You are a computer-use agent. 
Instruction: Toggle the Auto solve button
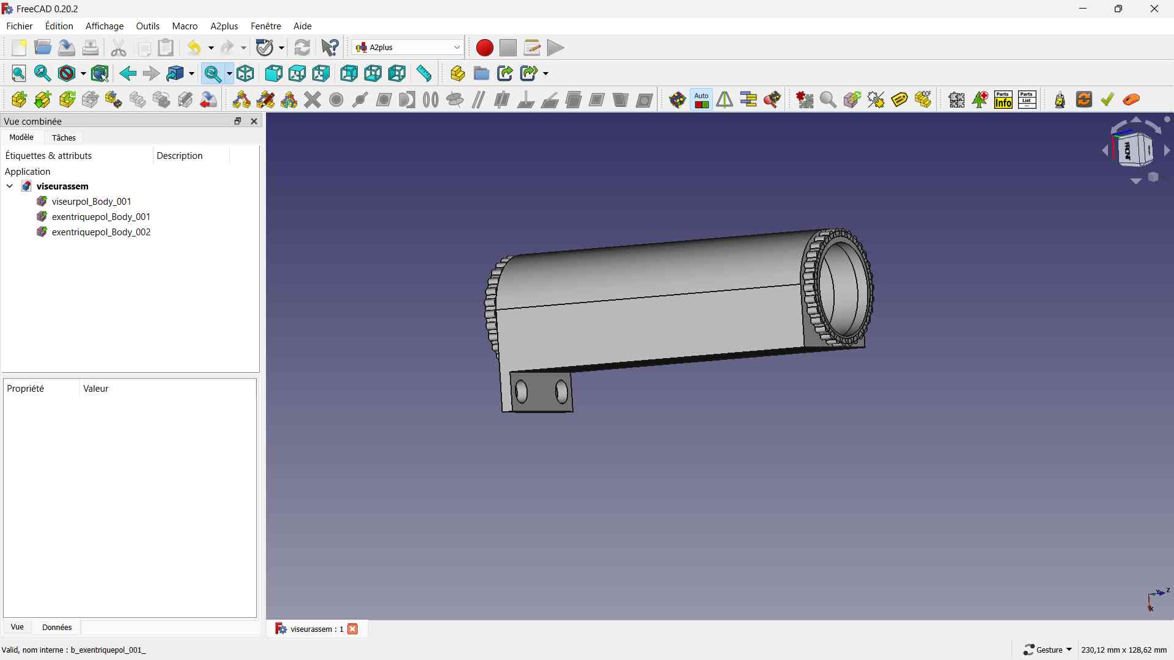701,100
